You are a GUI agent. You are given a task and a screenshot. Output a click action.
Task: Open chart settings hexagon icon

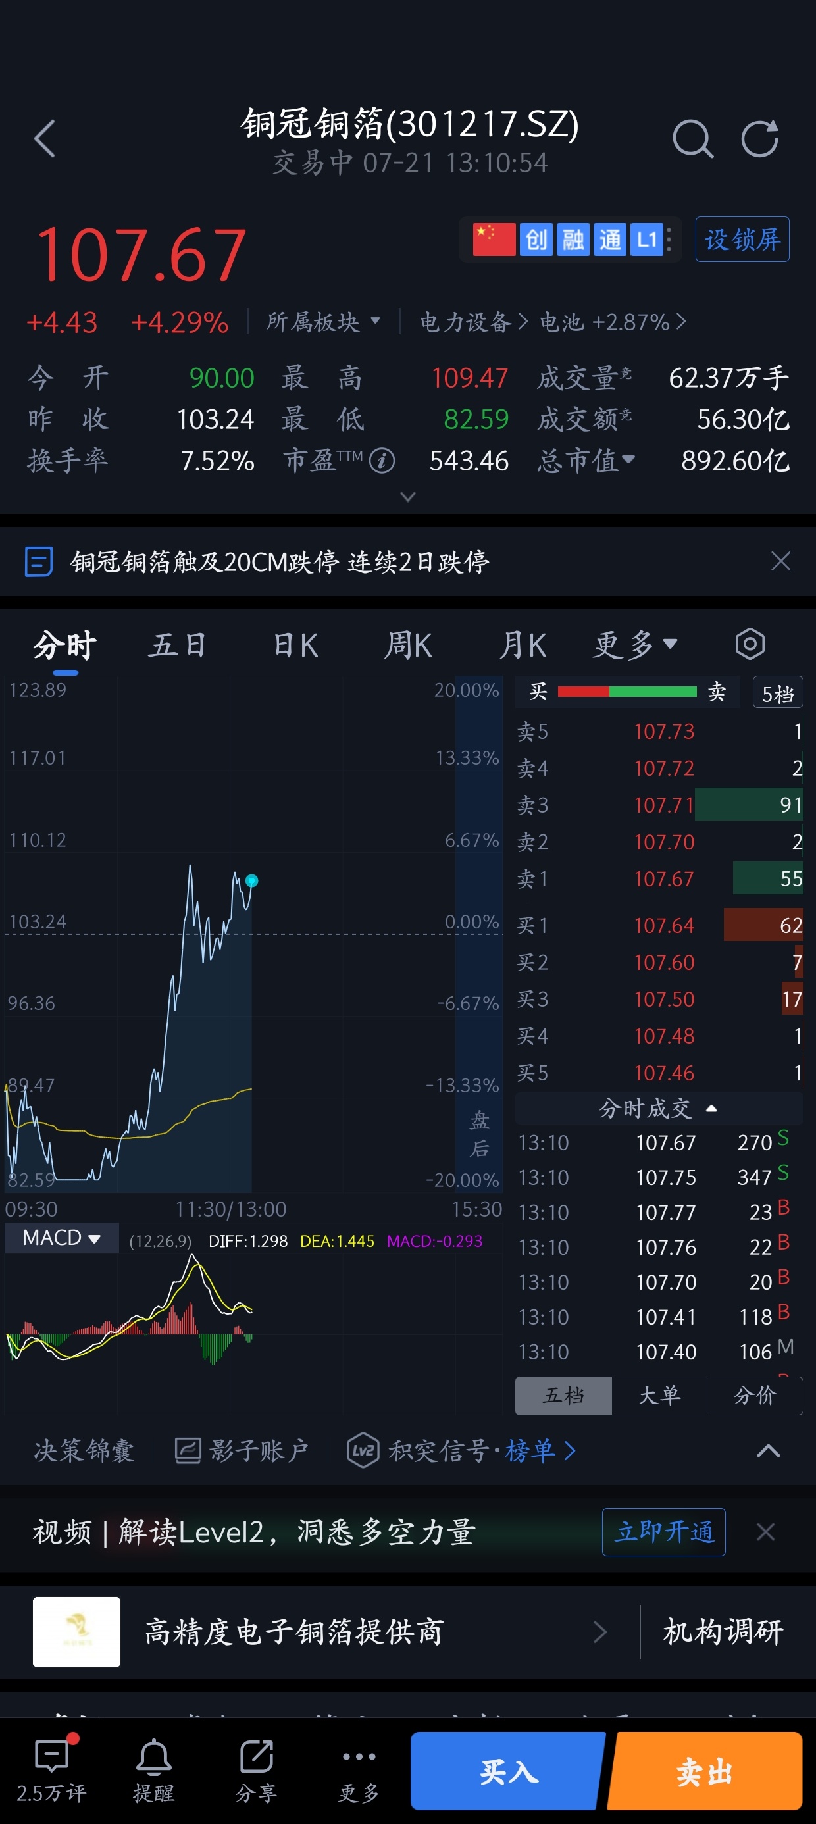click(x=750, y=644)
